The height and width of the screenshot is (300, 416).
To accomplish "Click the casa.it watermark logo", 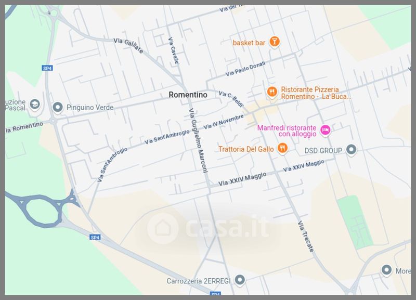I will tap(207, 228).
